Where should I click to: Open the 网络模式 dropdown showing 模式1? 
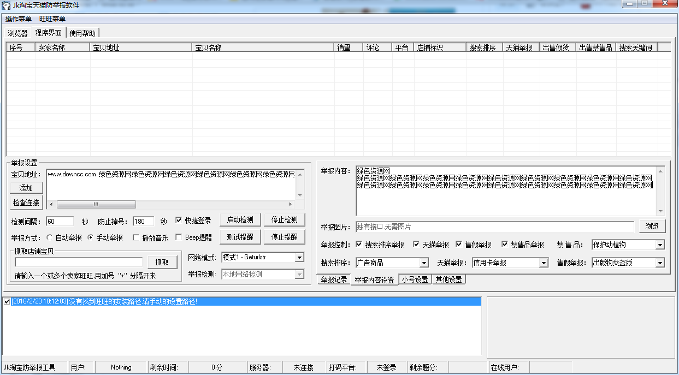pyautogui.click(x=262, y=257)
